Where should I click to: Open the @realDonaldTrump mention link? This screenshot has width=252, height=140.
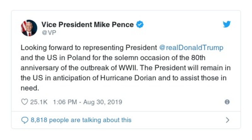pyautogui.click(x=192, y=48)
